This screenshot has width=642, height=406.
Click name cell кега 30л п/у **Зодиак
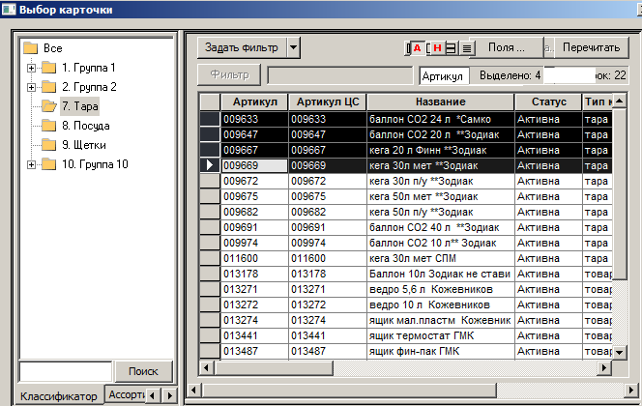(441, 181)
